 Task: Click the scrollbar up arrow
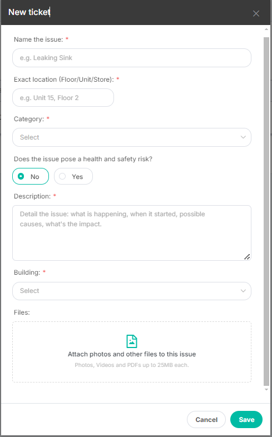click(266, 29)
